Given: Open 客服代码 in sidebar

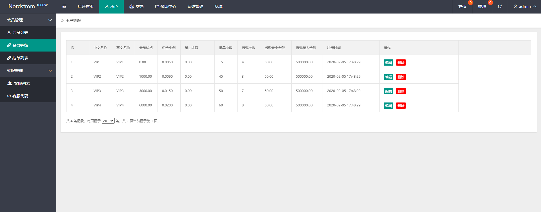Looking at the screenshot, I should pos(28,96).
